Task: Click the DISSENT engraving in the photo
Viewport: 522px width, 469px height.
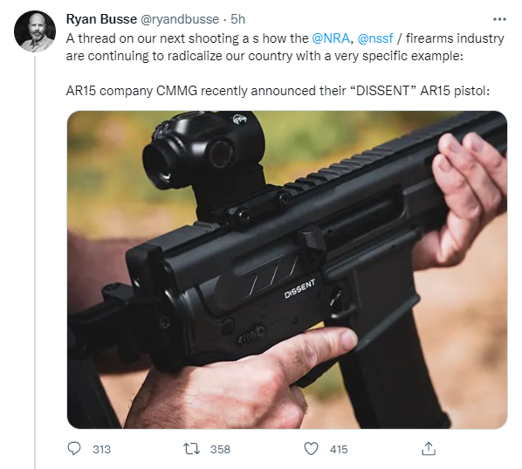Action: (x=299, y=289)
